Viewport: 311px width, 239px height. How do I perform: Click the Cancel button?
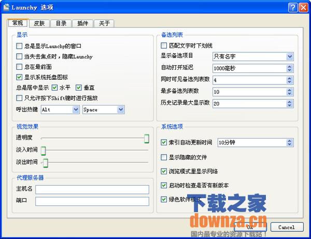pos(287,227)
